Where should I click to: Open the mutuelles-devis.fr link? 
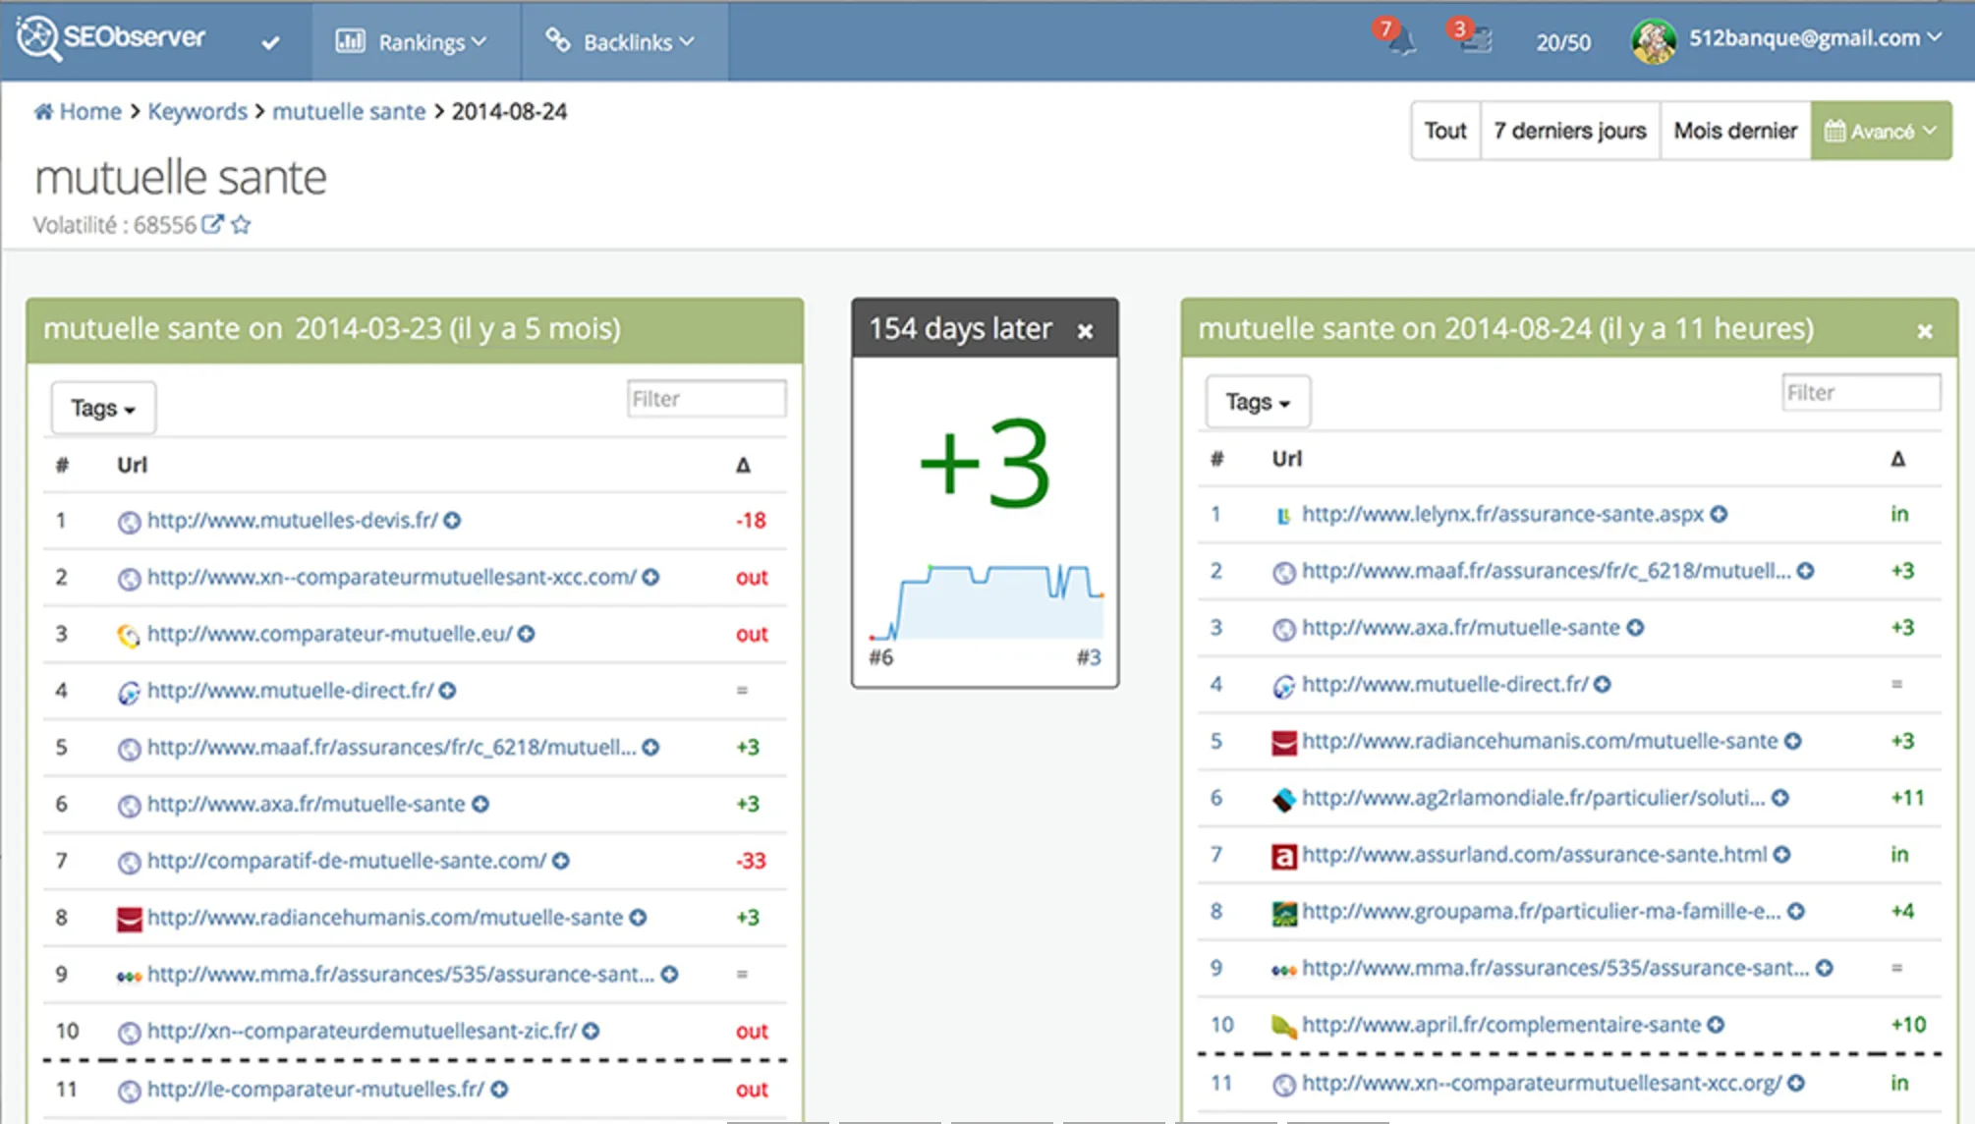pos(293,520)
